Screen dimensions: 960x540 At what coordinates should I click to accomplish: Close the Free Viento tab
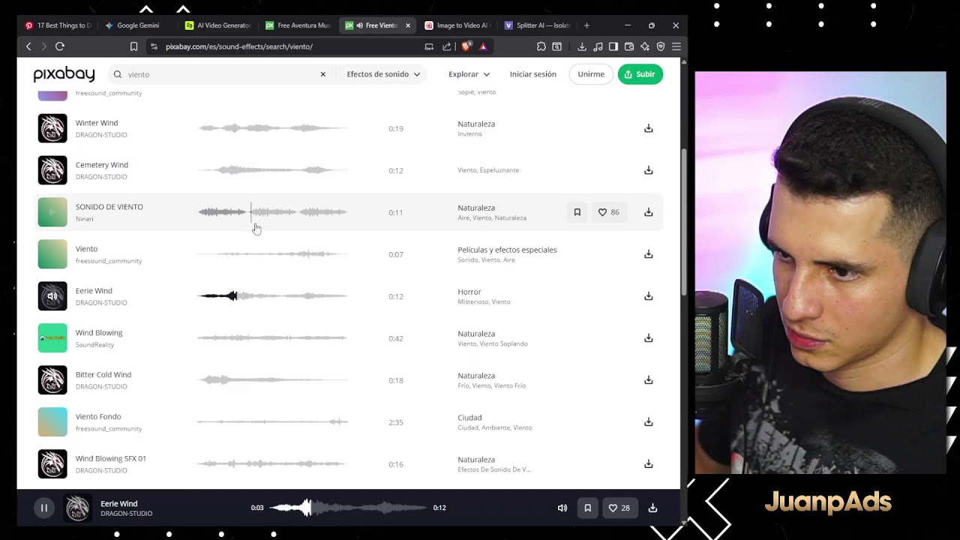click(408, 25)
